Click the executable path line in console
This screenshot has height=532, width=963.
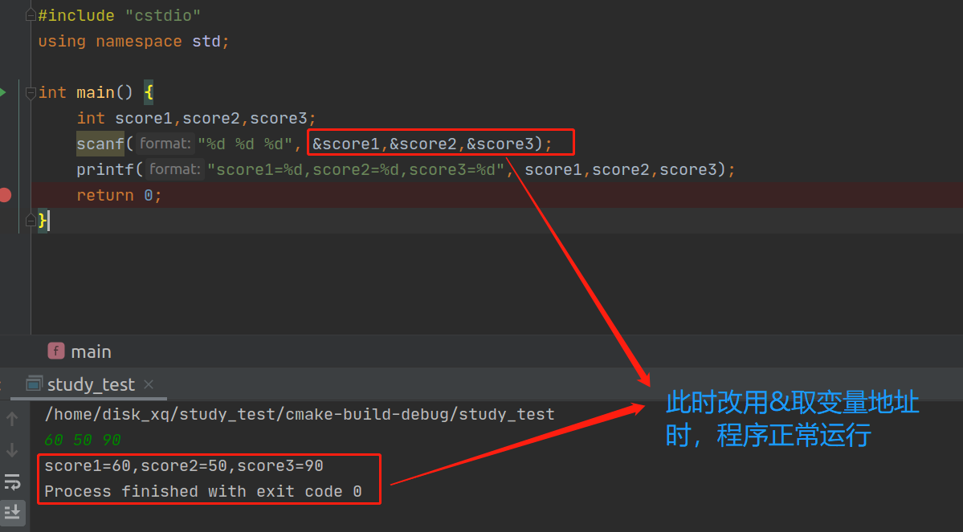(x=299, y=414)
